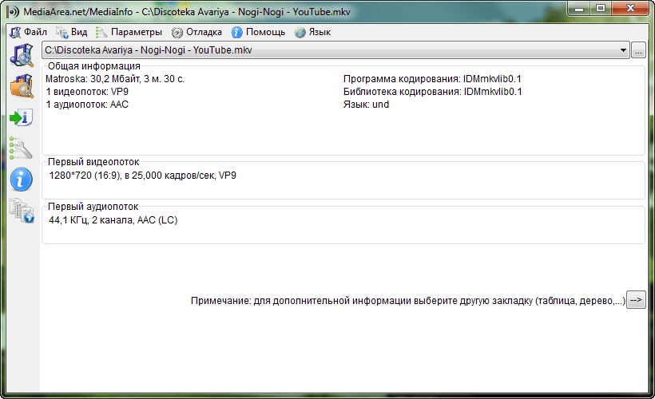Image resolution: width=655 pixels, height=399 pixels.
Task: Click the audio stream line "44,1 КГц, 2 канала"
Action: pyautogui.click(x=113, y=220)
